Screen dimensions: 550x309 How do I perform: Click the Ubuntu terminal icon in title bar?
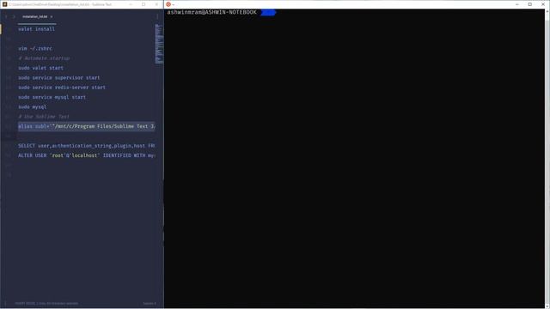pos(168,4)
